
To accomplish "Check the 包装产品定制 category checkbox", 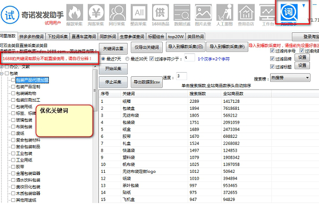I will click(x=13, y=86).
